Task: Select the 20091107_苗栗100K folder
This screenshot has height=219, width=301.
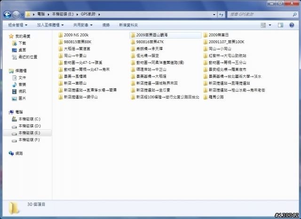Action: (x=224, y=42)
